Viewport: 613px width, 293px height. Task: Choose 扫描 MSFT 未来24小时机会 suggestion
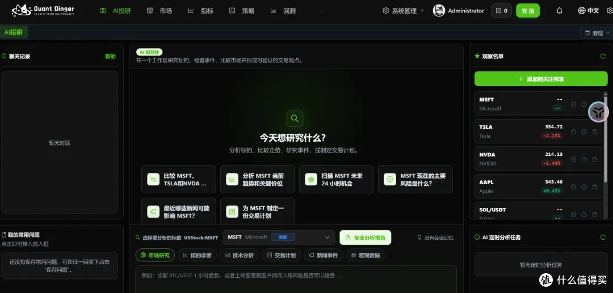coord(336,180)
